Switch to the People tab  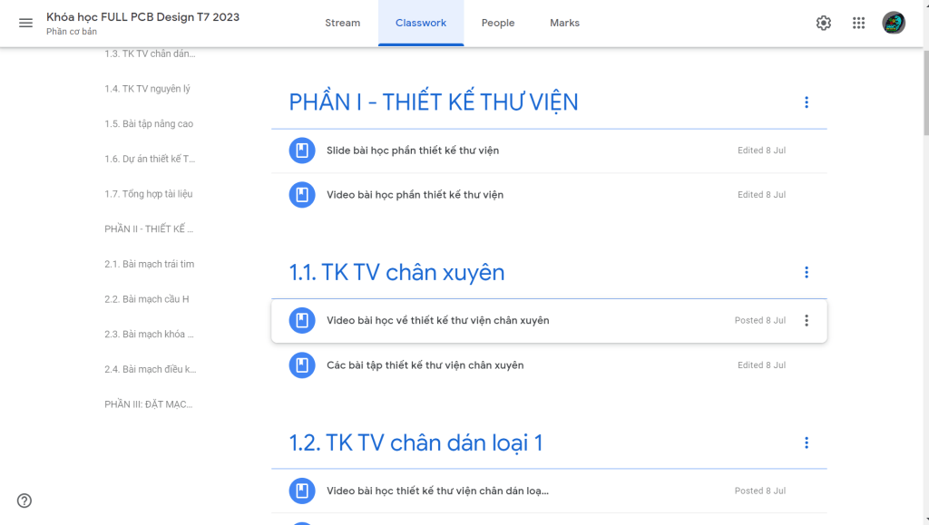(x=498, y=23)
